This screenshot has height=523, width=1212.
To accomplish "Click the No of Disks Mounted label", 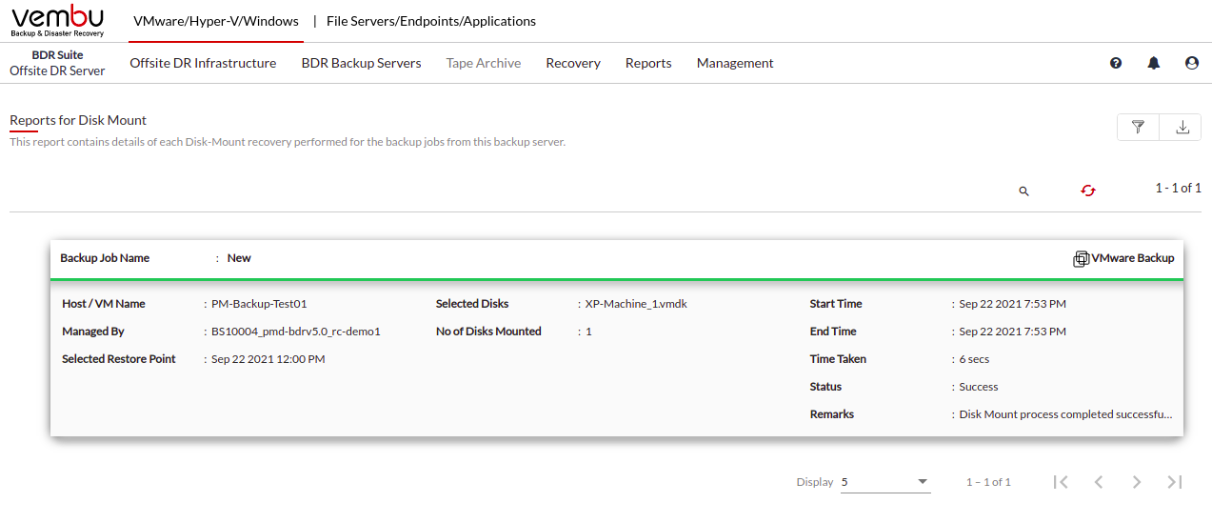I will pos(488,332).
